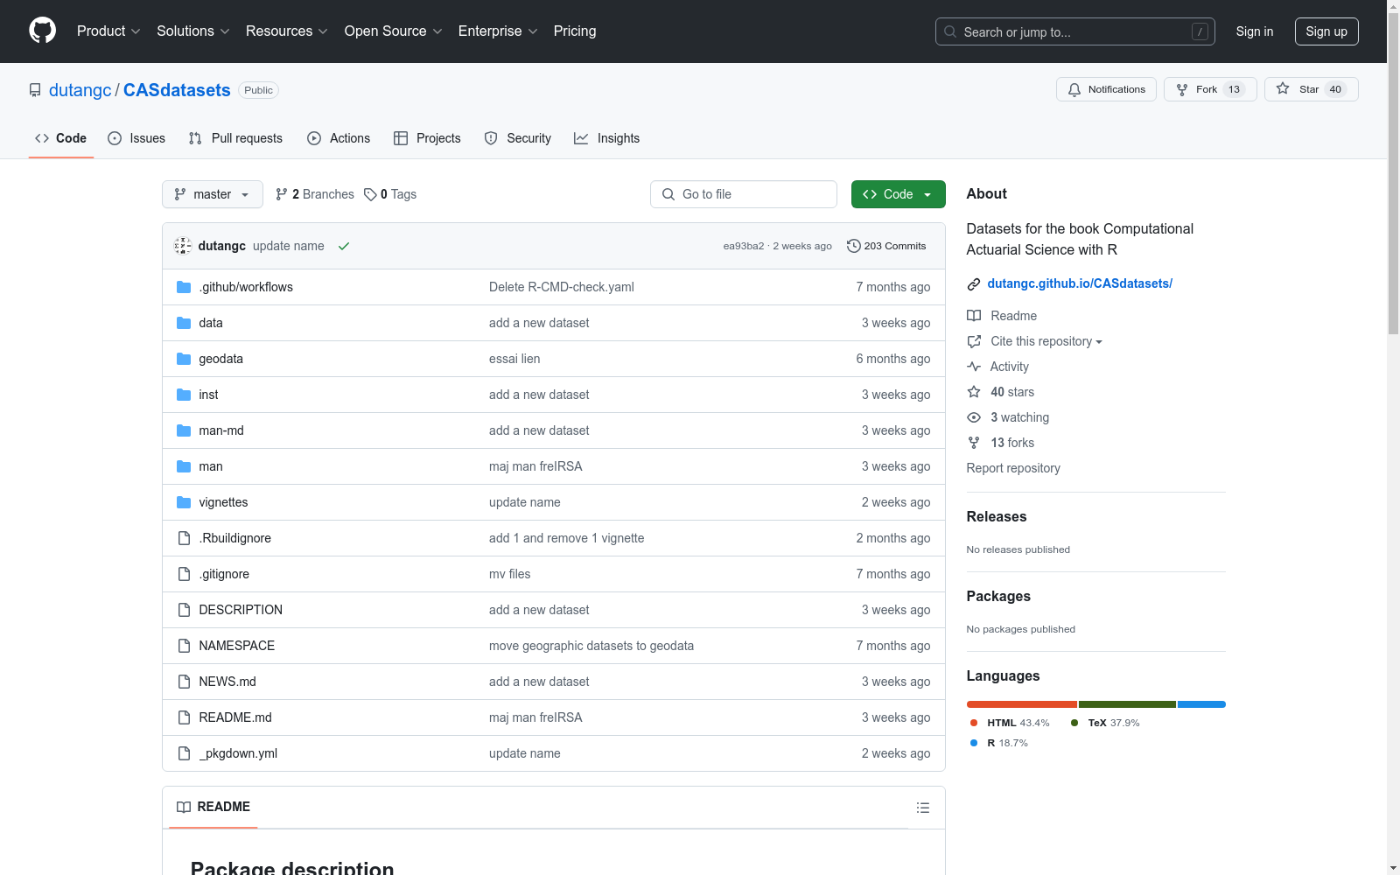This screenshot has height=875, width=1400.
Task: Click the NEWS.md file icon
Action: click(x=184, y=682)
